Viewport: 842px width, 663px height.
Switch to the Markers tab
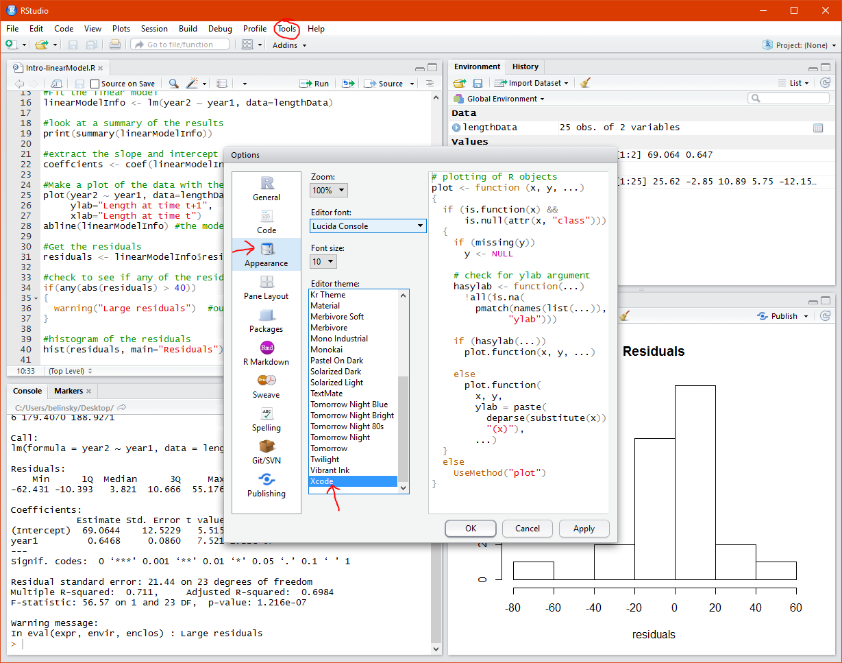(x=69, y=391)
